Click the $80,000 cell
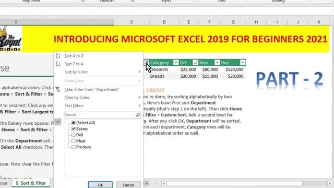 tap(210, 69)
